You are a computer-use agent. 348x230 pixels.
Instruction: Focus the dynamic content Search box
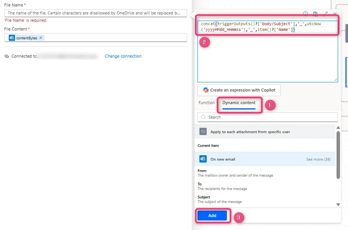coord(267,117)
